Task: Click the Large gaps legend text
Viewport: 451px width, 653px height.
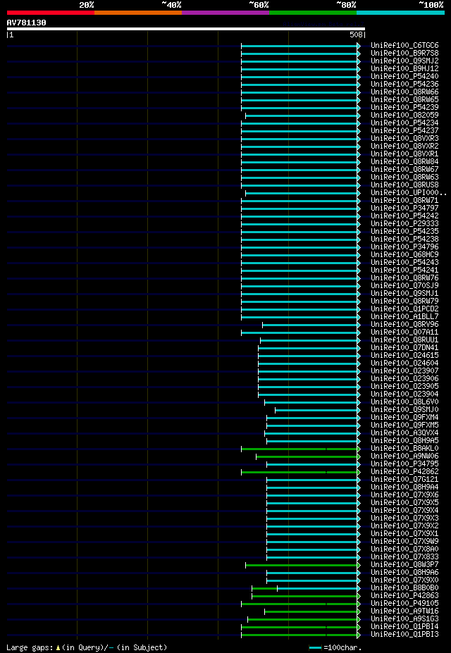Action: pos(87,647)
